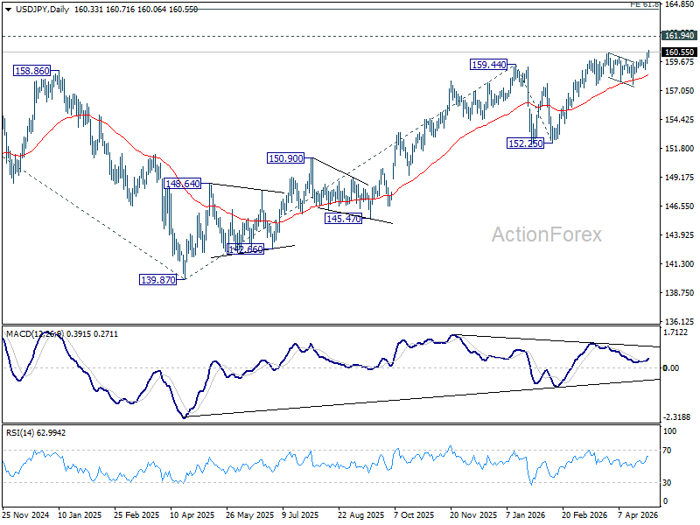Click the 7 Apr 2026 date label
Image resolution: width=700 pixels, height=525 pixels.
[638, 514]
